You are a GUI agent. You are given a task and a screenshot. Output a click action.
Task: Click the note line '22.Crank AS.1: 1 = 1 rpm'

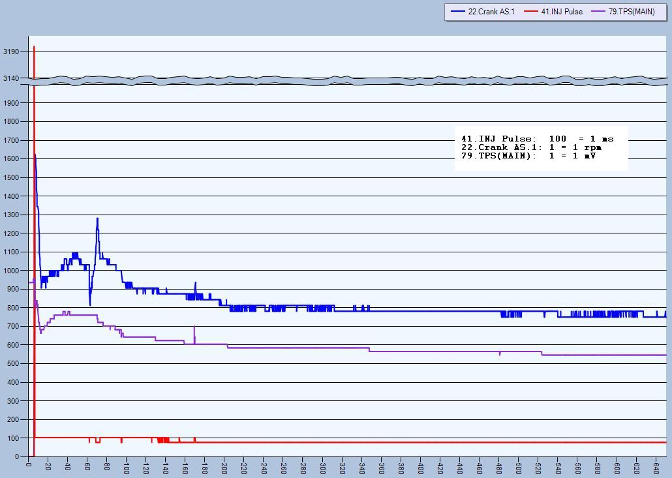(532, 147)
